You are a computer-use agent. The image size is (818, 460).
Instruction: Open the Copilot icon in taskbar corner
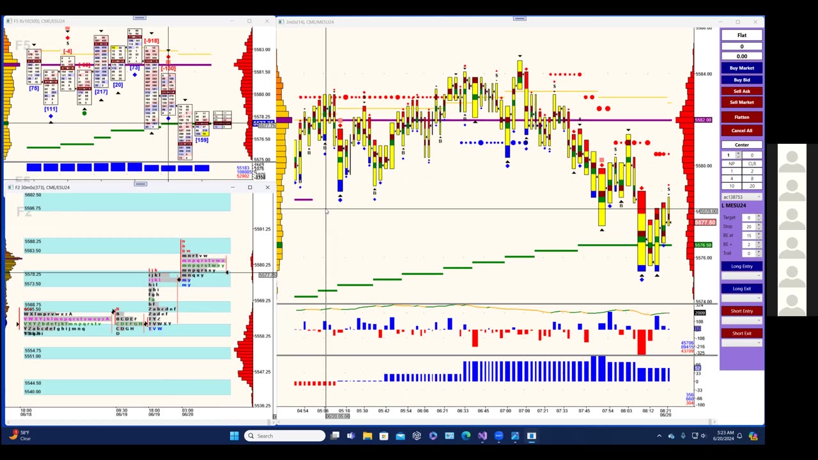[753, 436]
